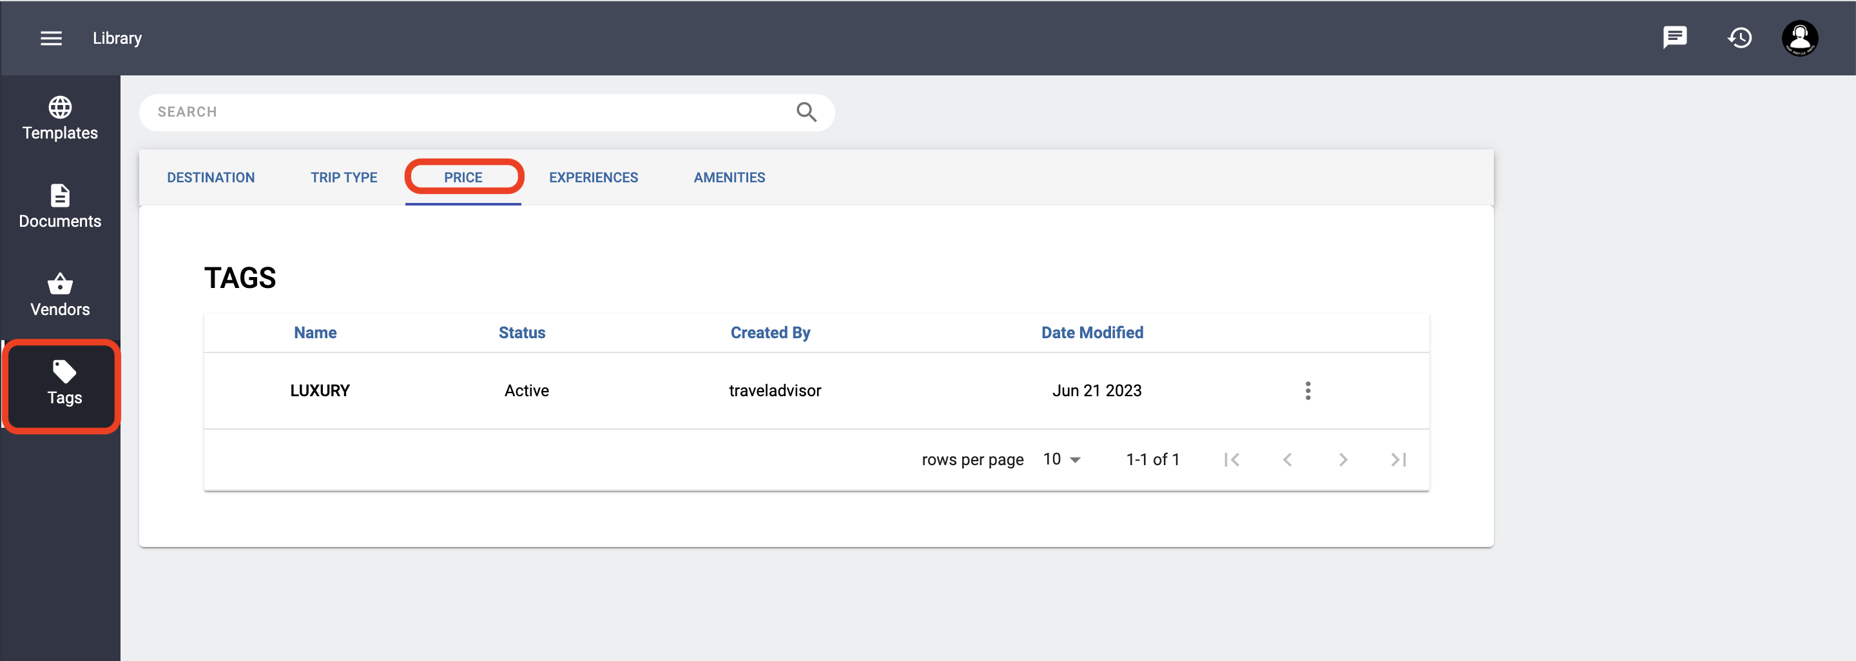Jump to the first page
Screen dimensions: 1856x661
click(x=1232, y=459)
